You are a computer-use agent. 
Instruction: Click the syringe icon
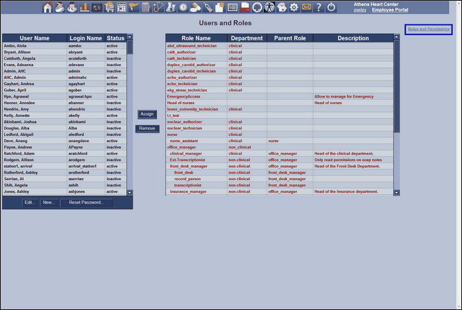(x=208, y=7)
